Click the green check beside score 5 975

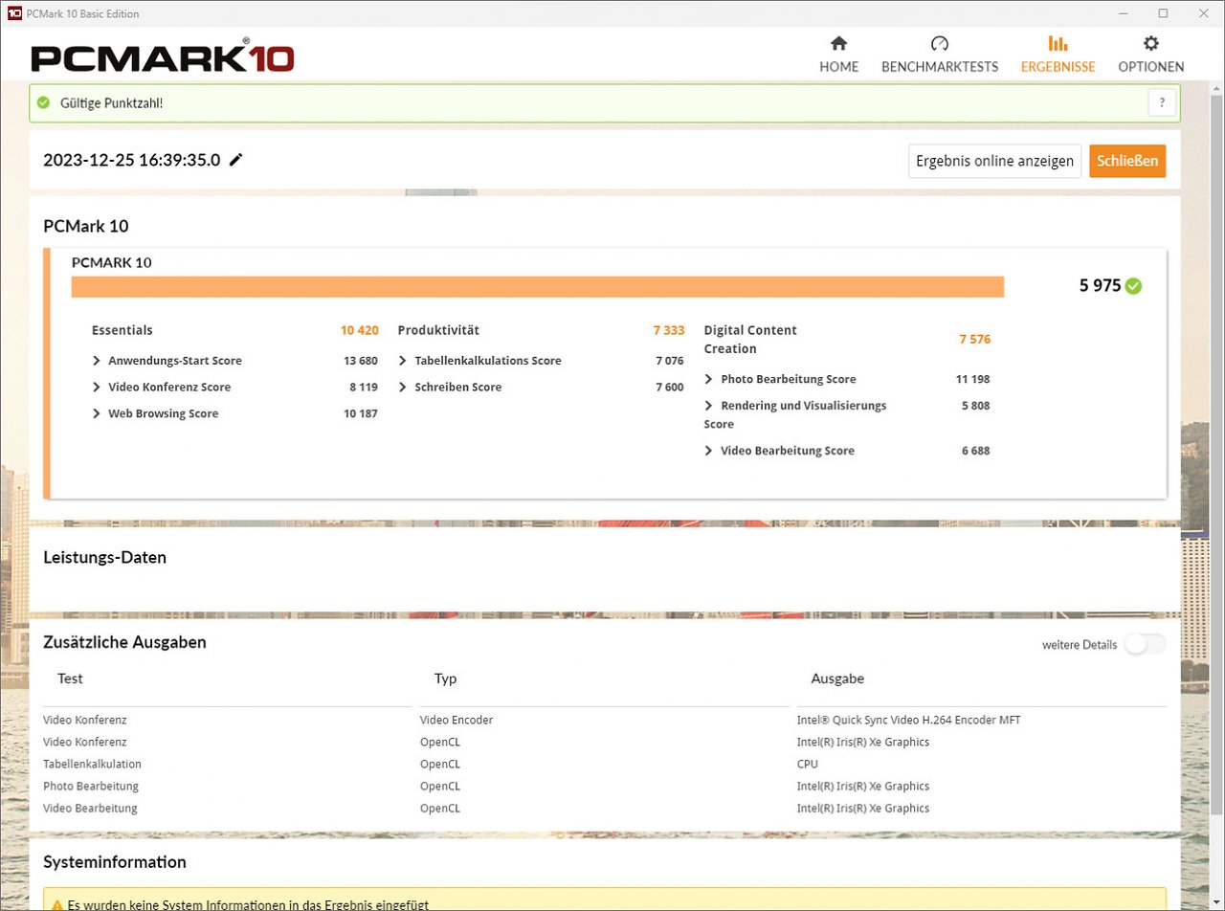pos(1133,285)
